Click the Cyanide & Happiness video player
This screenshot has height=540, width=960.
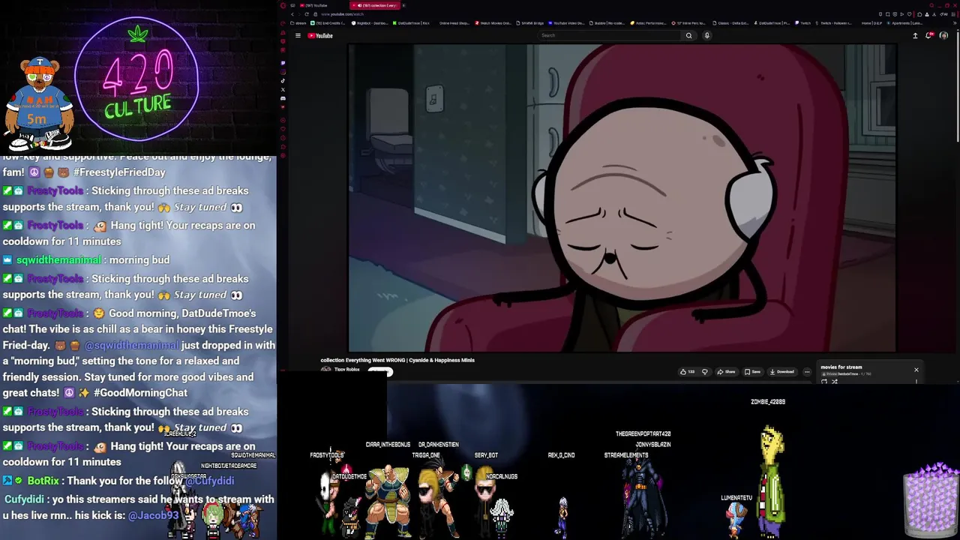coord(622,197)
